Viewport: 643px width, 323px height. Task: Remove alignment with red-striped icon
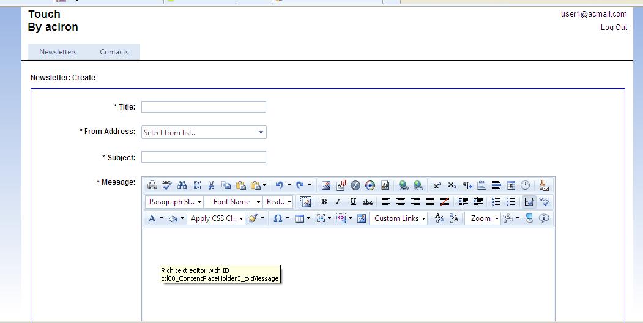[x=445, y=202]
